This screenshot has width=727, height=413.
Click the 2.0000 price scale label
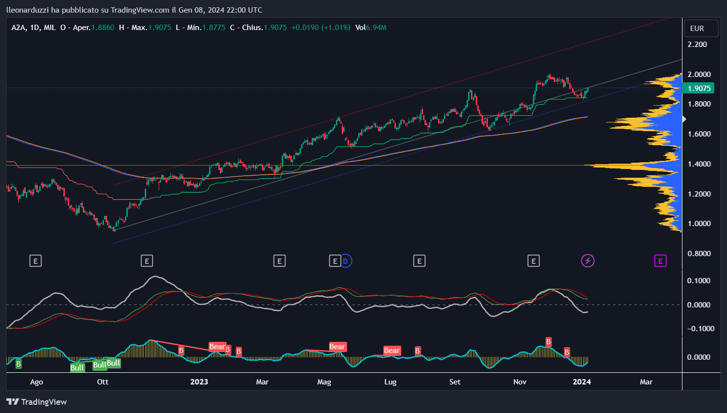click(x=699, y=75)
